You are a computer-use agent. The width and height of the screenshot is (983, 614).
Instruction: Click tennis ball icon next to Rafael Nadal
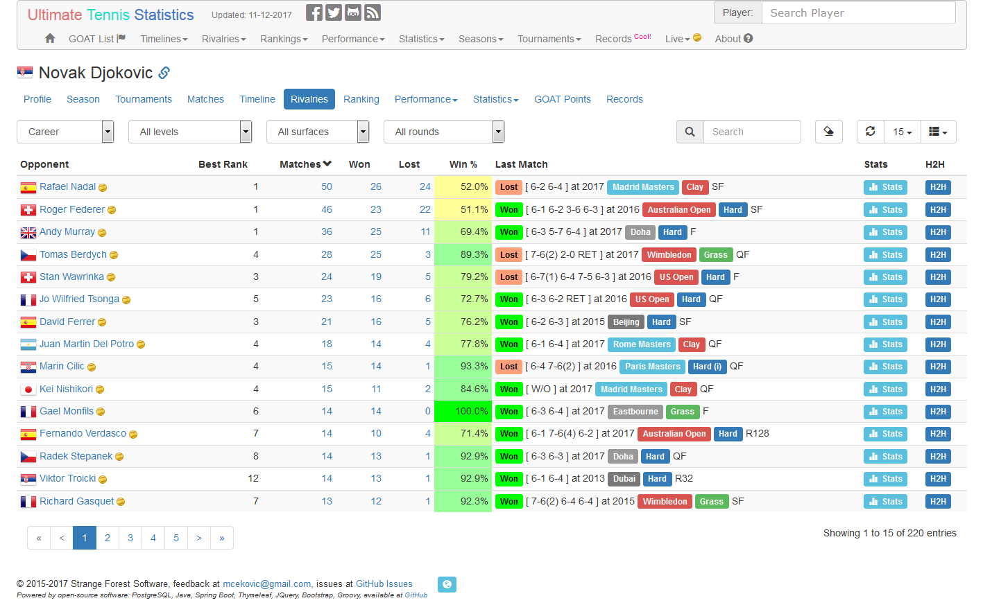tap(103, 188)
